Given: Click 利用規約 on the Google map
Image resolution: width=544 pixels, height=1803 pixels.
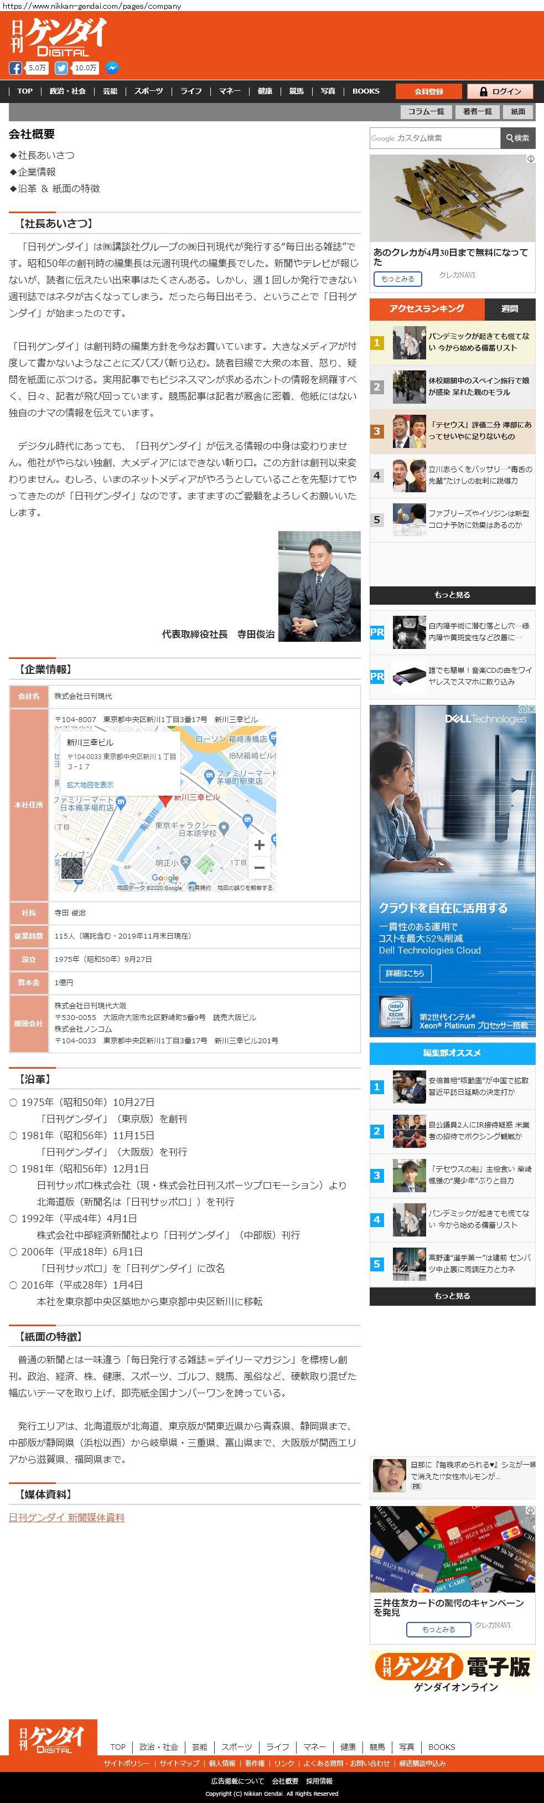Looking at the screenshot, I should [x=199, y=888].
